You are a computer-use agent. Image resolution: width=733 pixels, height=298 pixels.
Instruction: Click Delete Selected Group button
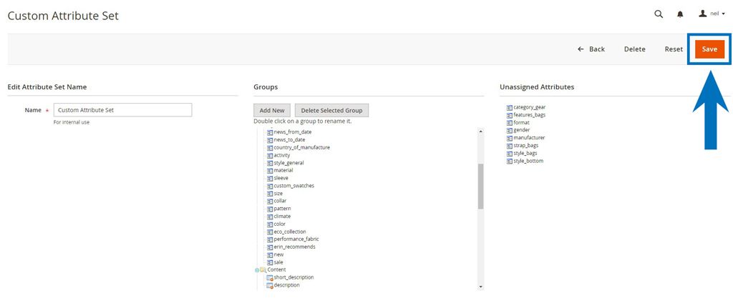coord(331,111)
